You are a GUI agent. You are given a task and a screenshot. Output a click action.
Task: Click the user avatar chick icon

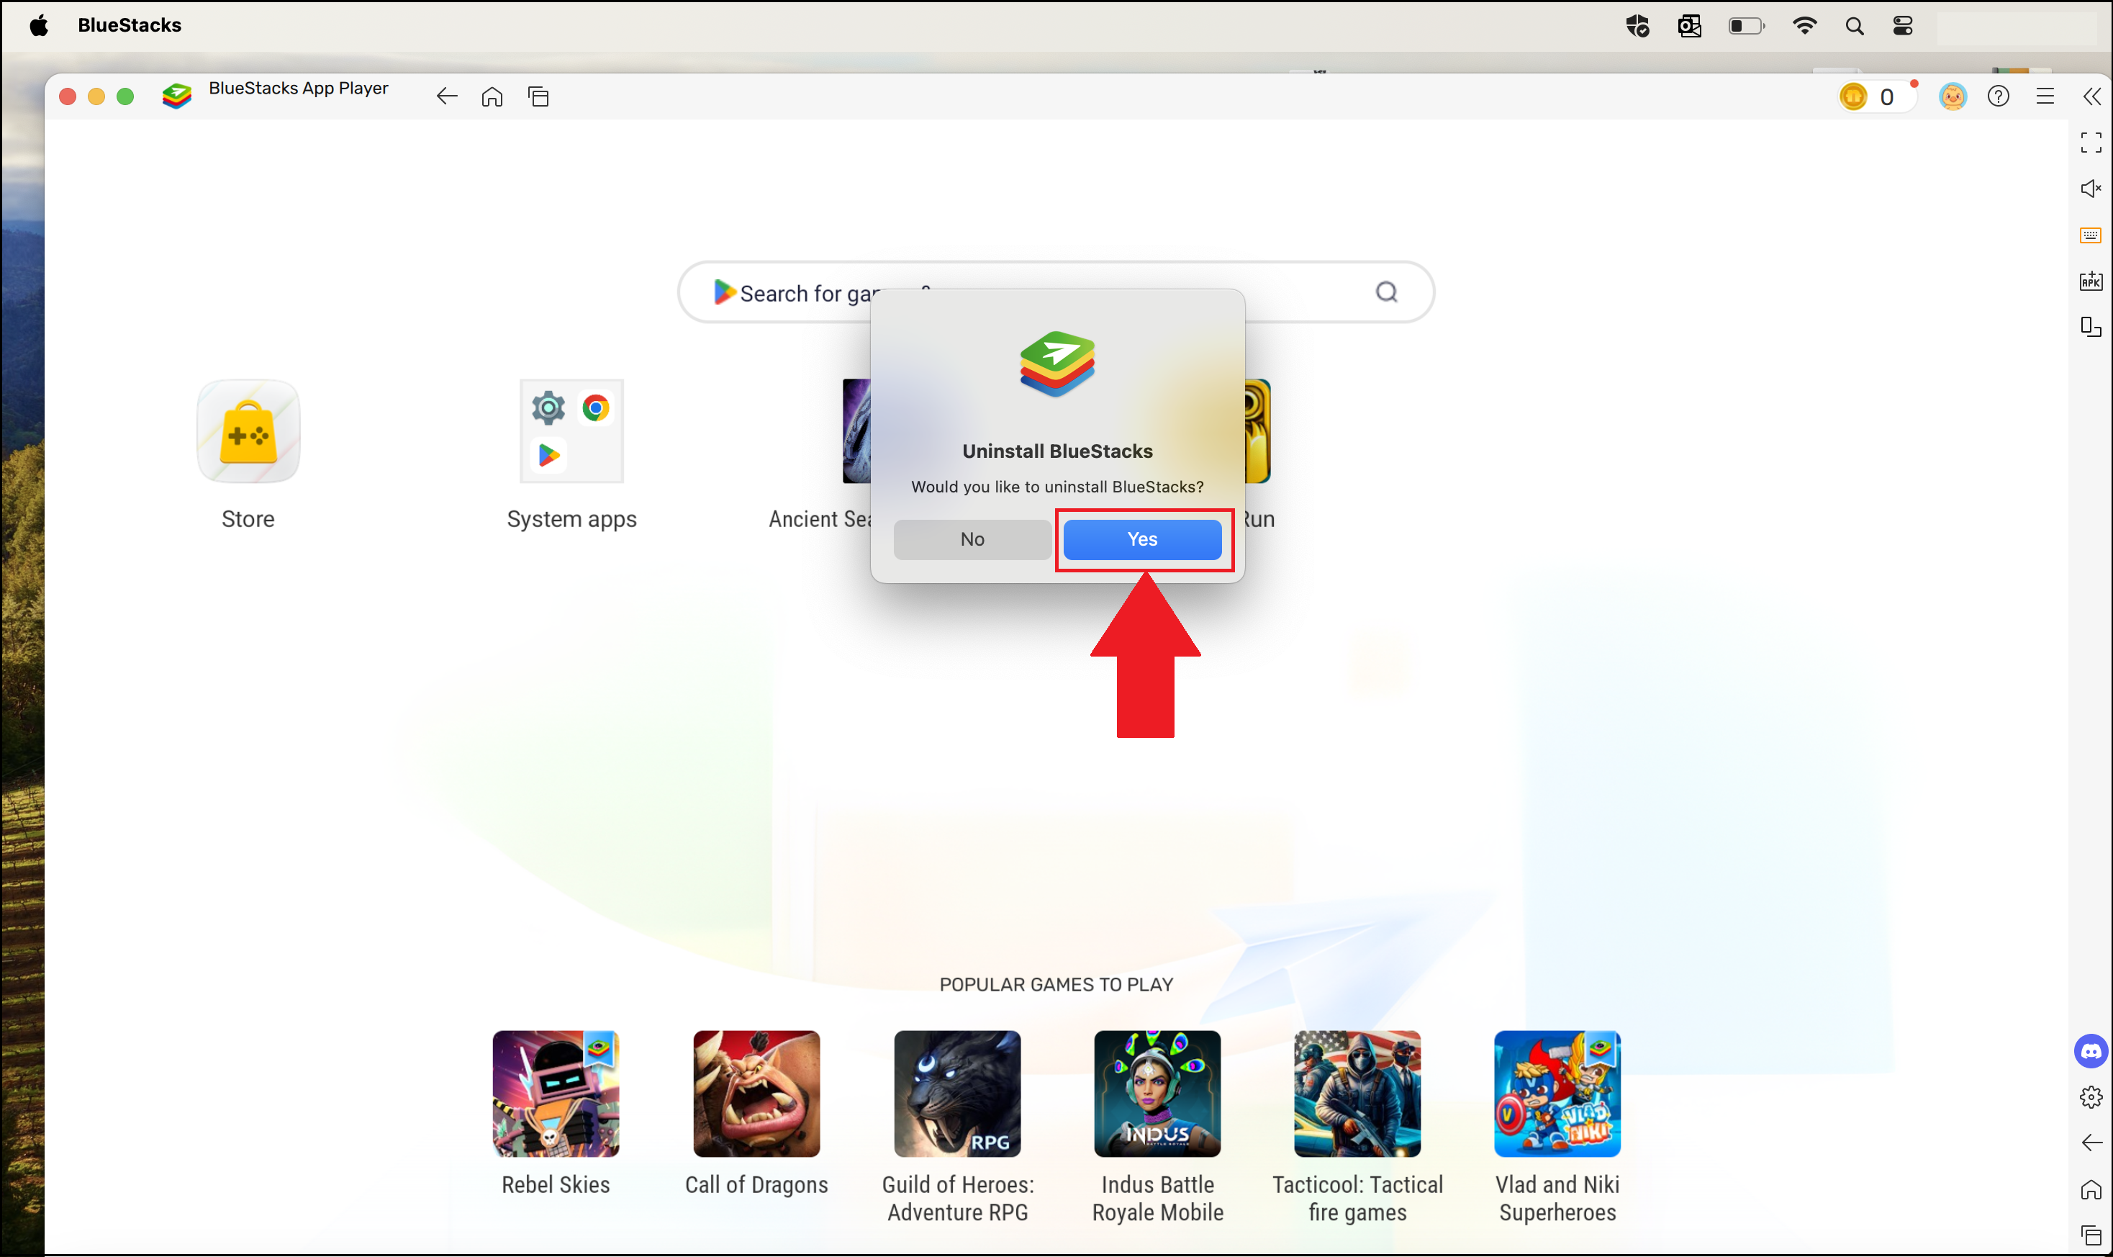click(1953, 96)
